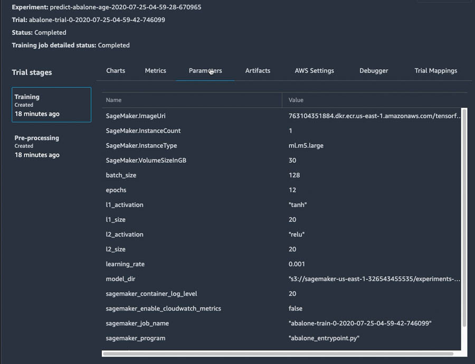Image resolution: width=475 pixels, height=364 pixels.
Task: Switch to the Charts tab
Action: pos(116,71)
